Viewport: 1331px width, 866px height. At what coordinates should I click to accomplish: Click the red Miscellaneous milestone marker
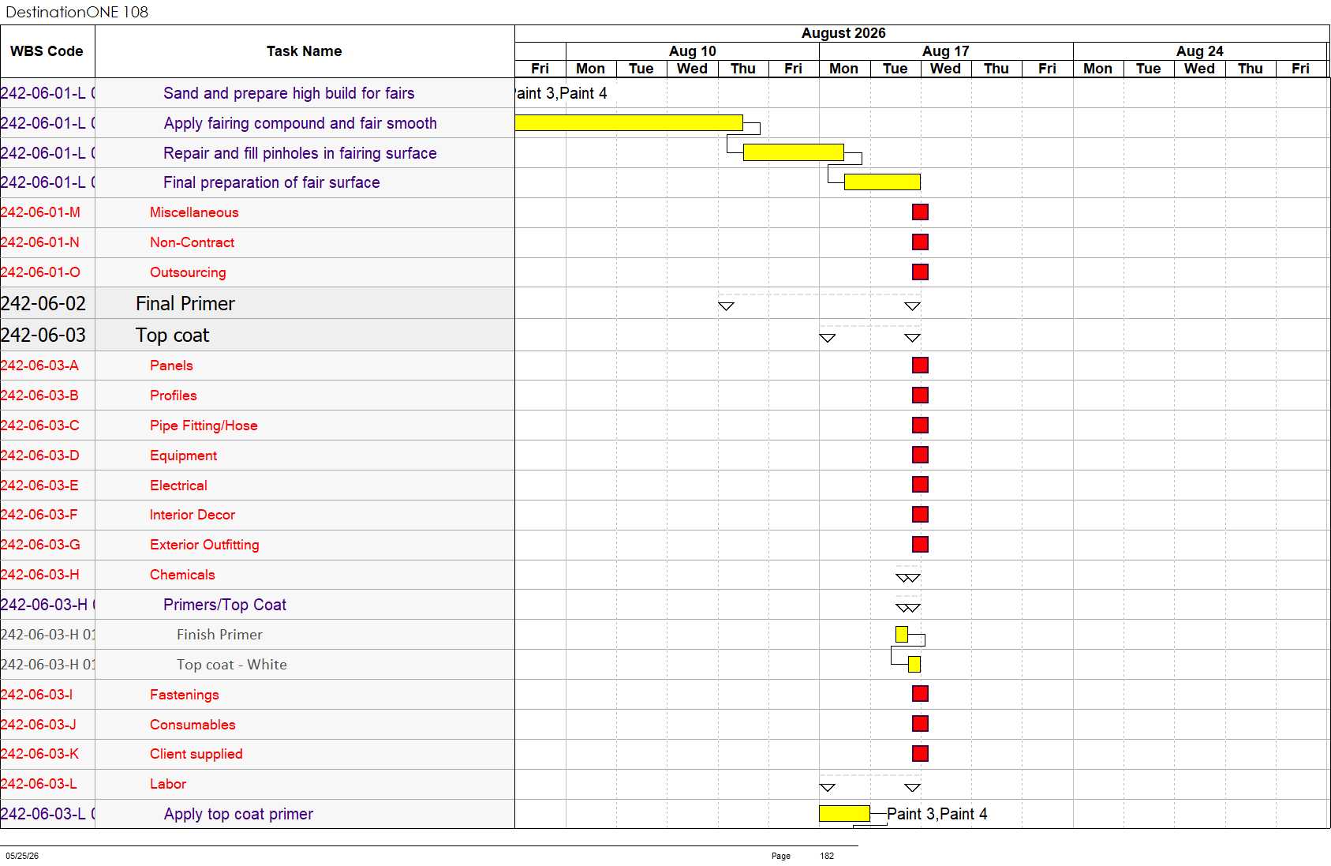[920, 212]
